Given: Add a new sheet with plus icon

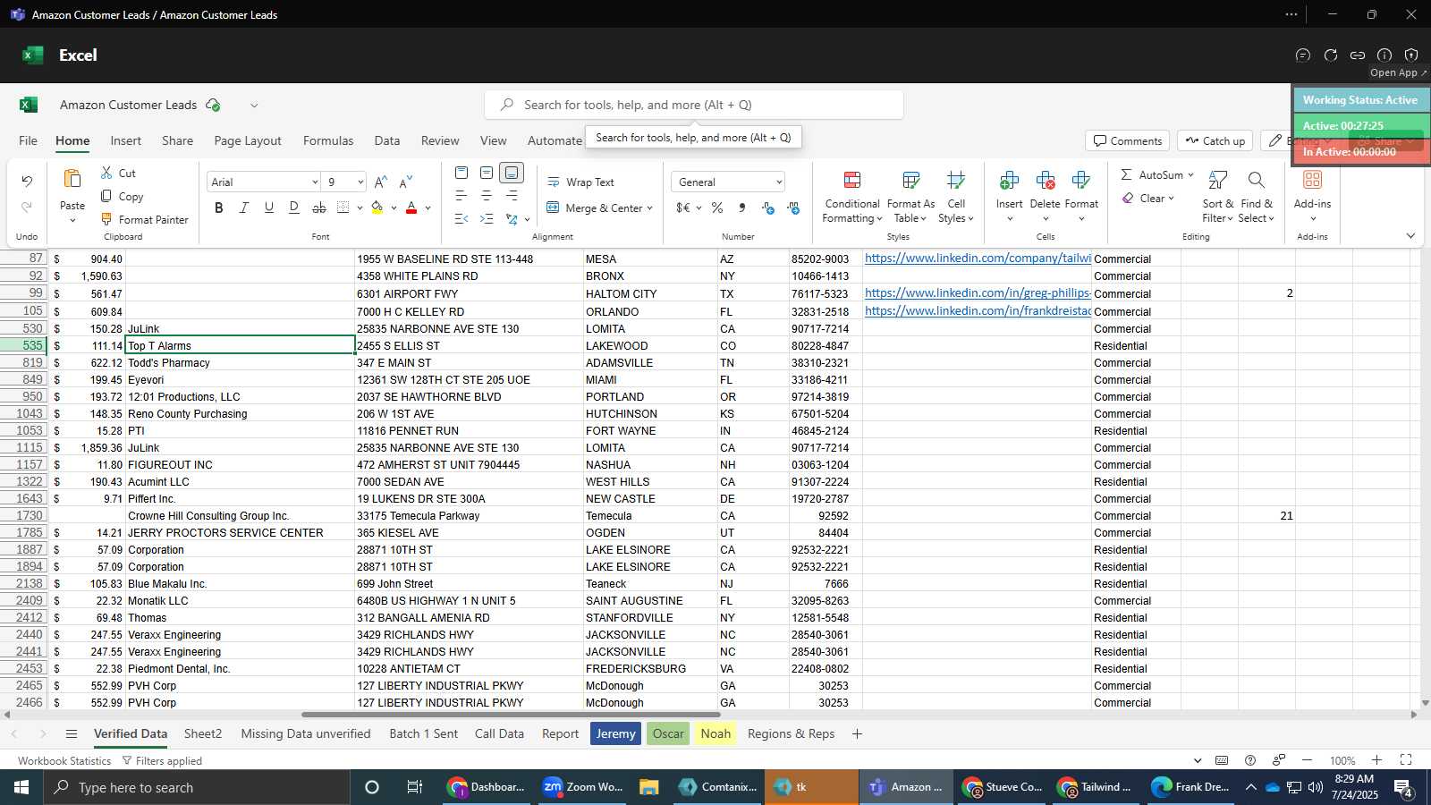Looking at the screenshot, I should (x=857, y=734).
